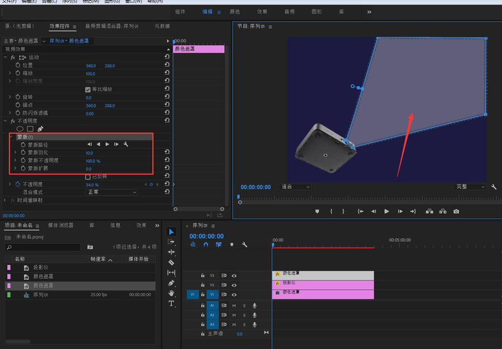
Task: Uncheck the 等比缩放 checkbox
Action: pyautogui.click(x=88, y=89)
